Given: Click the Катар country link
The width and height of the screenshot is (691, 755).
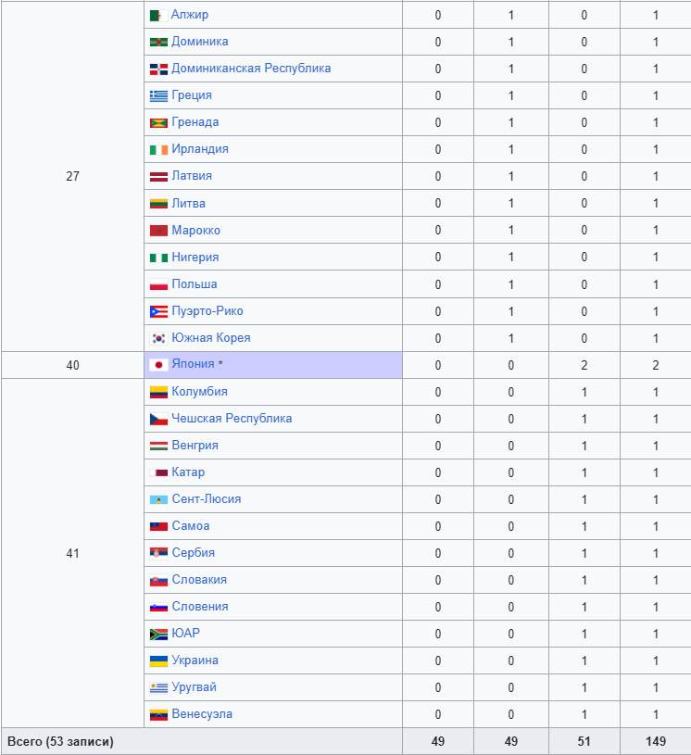Looking at the screenshot, I should click(188, 472).
